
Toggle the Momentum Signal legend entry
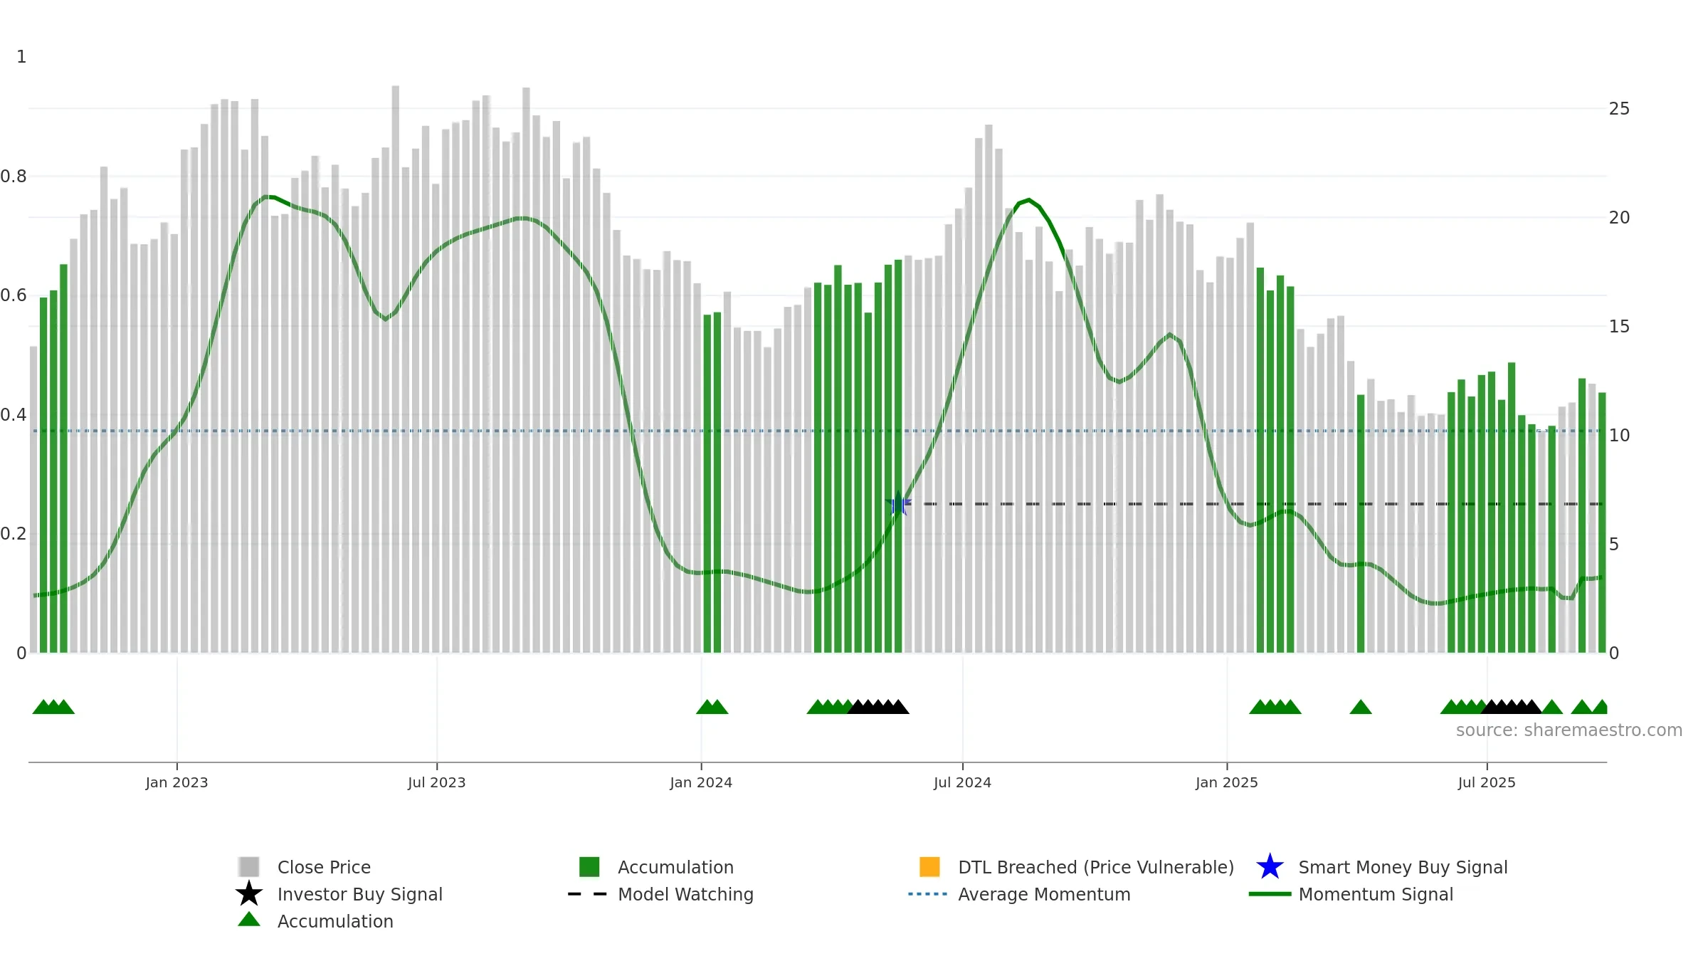pos(1376,894)
